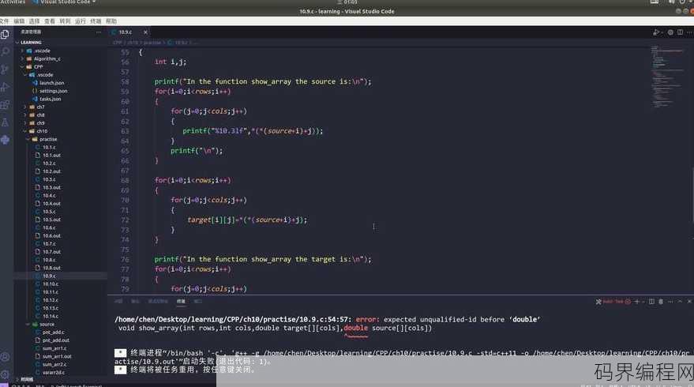
Task: Click the file path link in terminal error
Action: click(x=233, y=319)
